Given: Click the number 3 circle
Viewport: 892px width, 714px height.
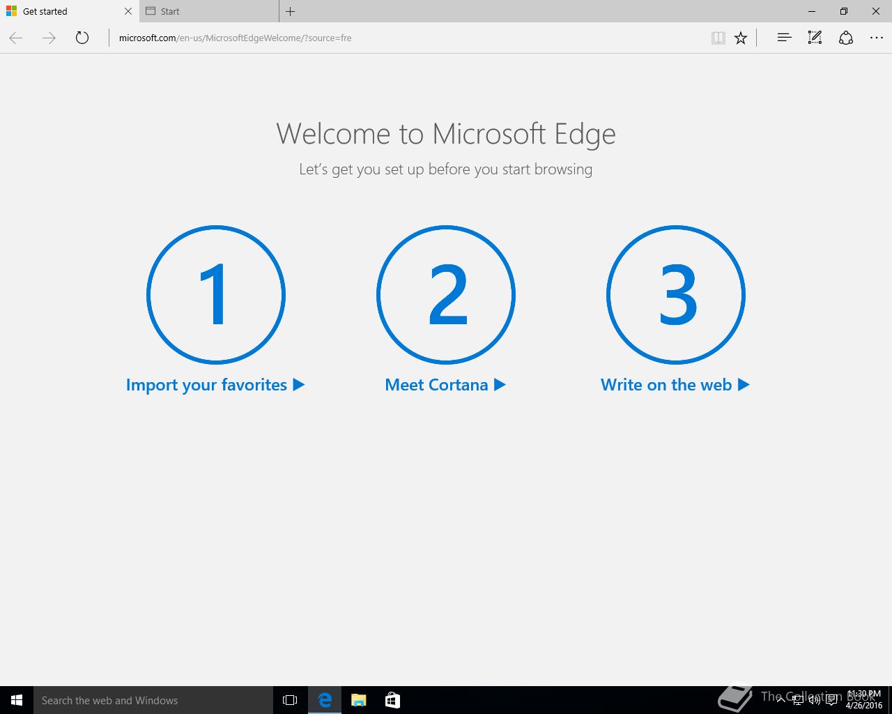Looking at the screenshot, I should (676, 295).
